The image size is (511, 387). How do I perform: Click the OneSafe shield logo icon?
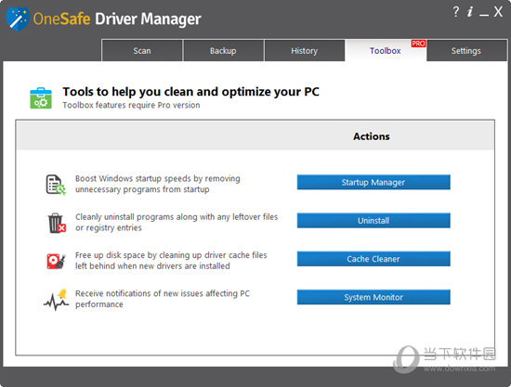tap(18, 19)
